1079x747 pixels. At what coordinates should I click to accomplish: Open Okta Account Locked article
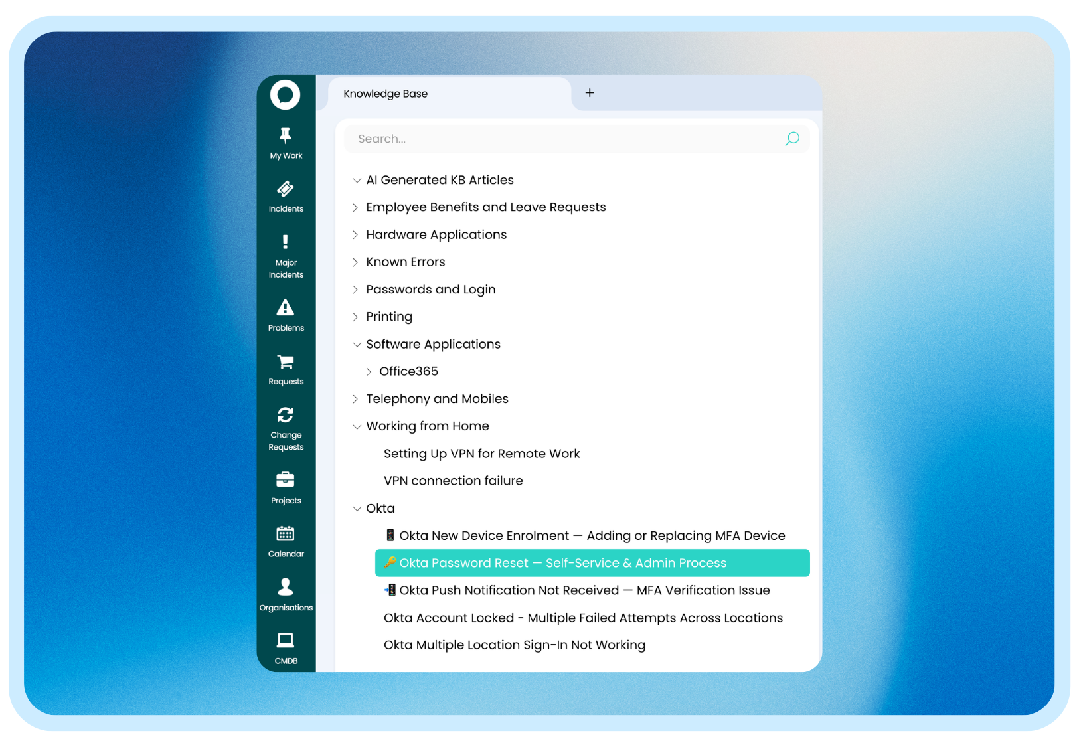point(583,618)
